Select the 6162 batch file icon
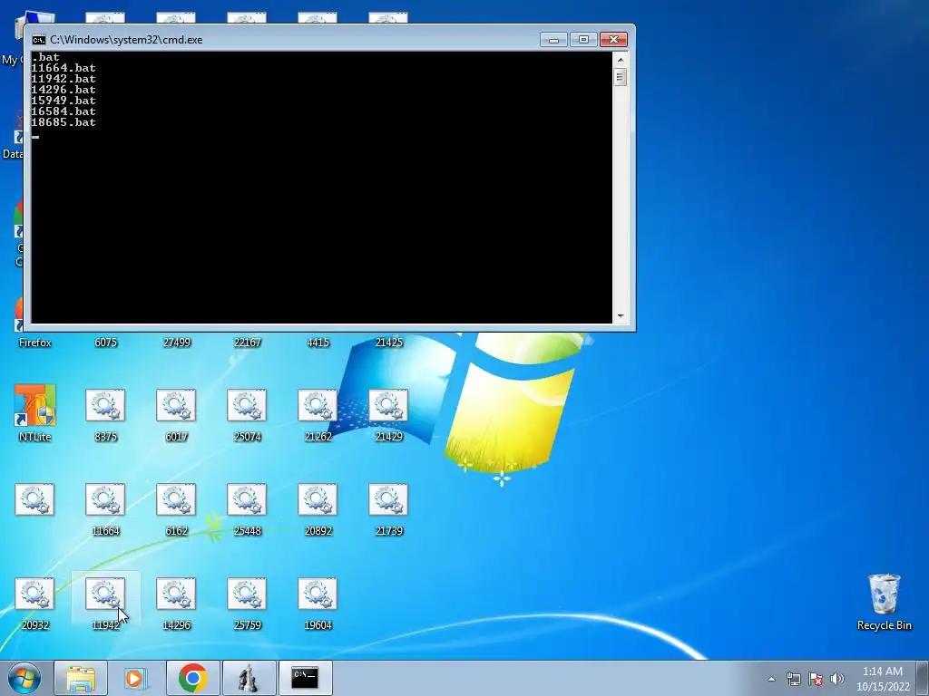 [x=176, y=499]
